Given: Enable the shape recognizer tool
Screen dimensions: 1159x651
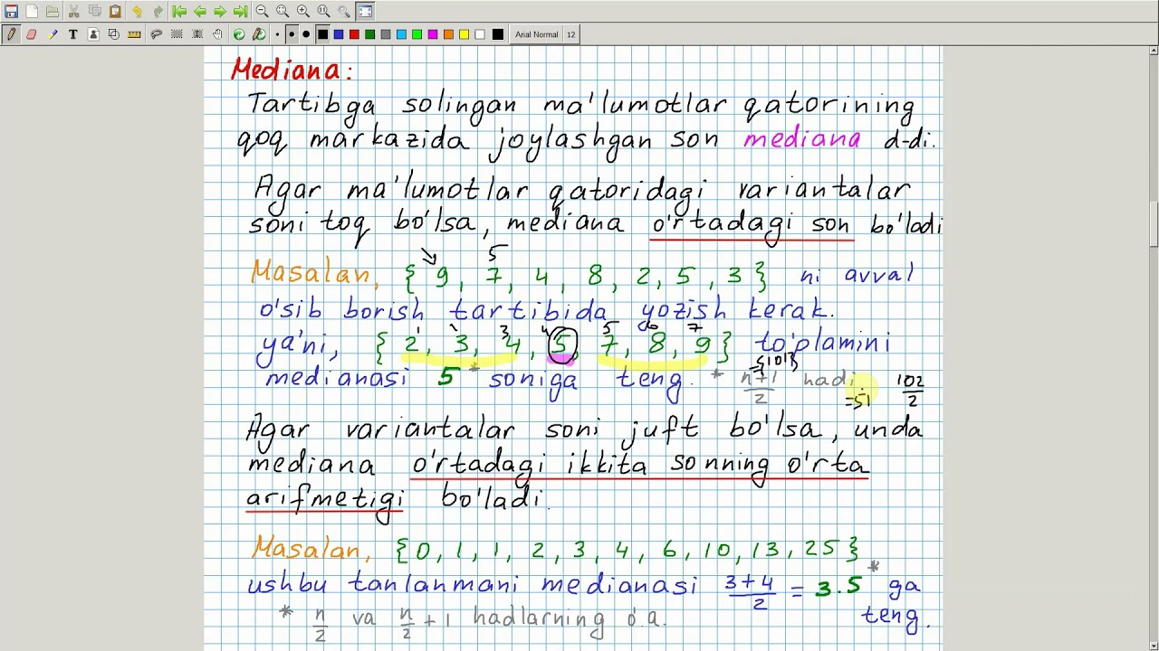Looking at the screenshot, I should pos(113,34).
